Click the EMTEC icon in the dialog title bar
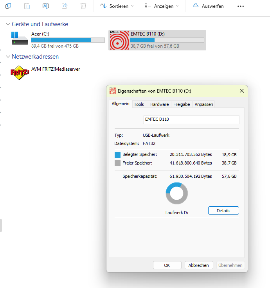270x288 pixels. point(113,91)
